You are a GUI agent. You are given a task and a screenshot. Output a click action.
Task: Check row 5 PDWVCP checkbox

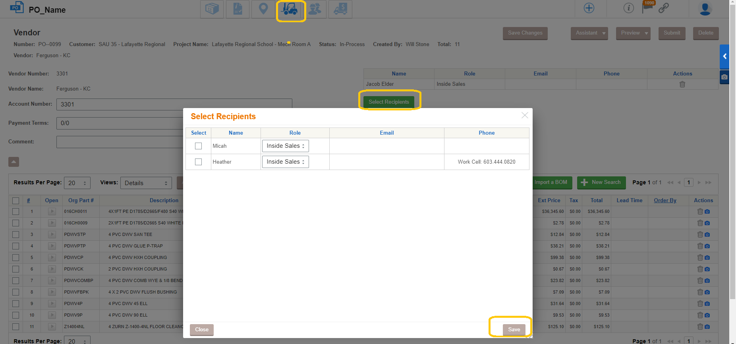(x=15, y=258)
